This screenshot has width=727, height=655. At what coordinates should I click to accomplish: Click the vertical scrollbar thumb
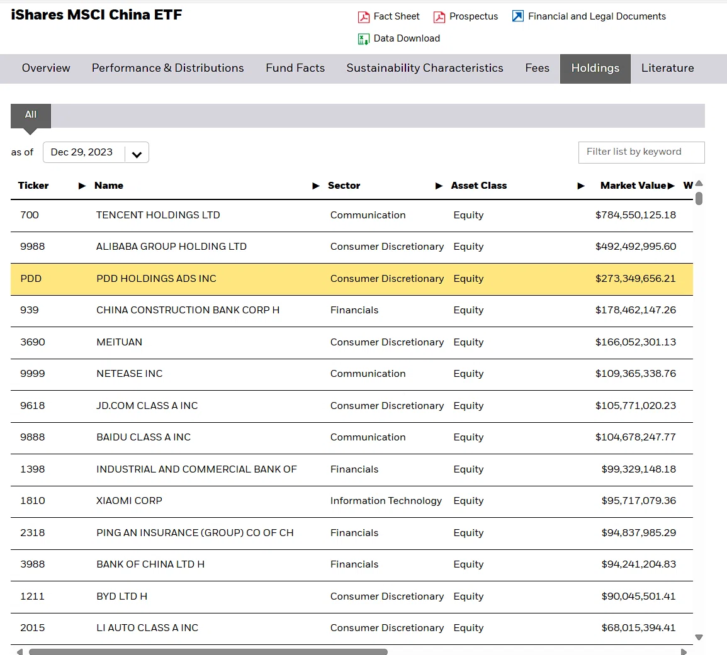[x=699, y=198]
